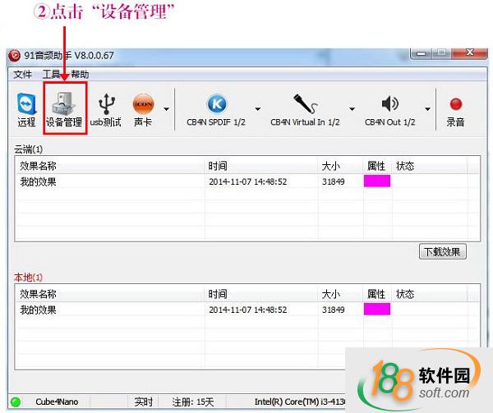Sort 本地 list by 时间 column header
493x413 pixels.
click(218, 294)
